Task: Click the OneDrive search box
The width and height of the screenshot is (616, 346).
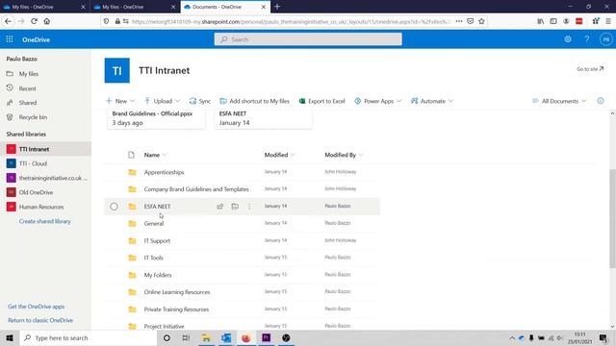Action: pyautogui.click(x=308, y=39)
